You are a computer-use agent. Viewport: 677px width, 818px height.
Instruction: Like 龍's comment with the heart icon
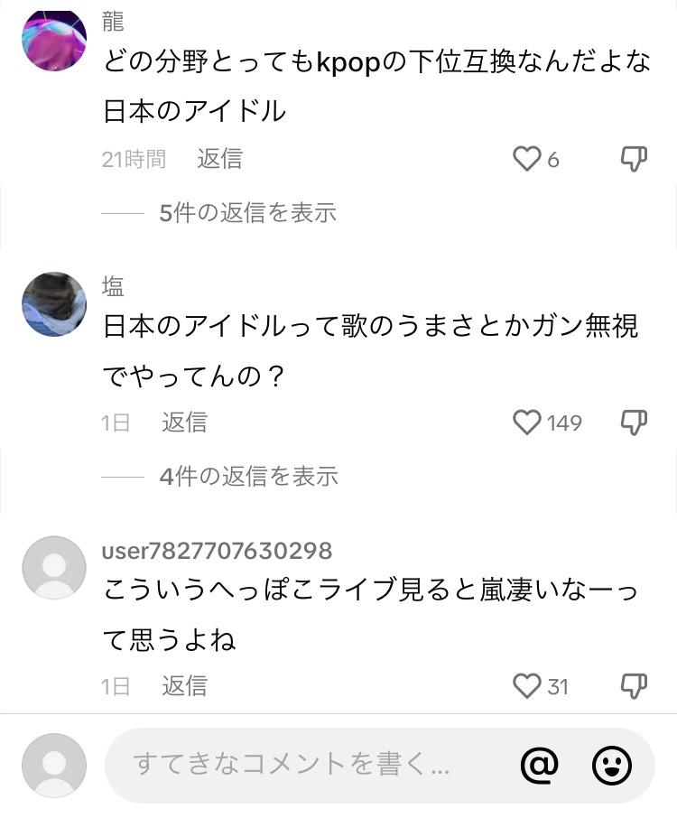[x=526, y=160]
